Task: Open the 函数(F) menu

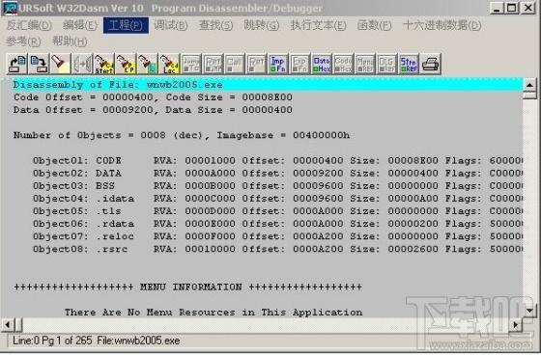Action: click(375, 25)
